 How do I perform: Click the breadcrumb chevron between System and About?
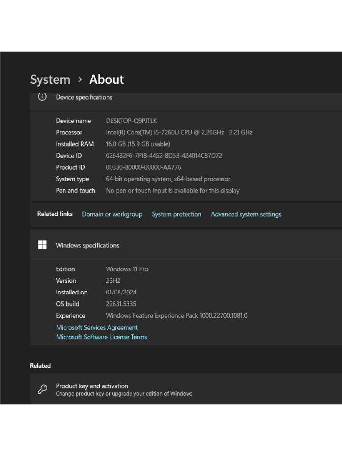80,80
